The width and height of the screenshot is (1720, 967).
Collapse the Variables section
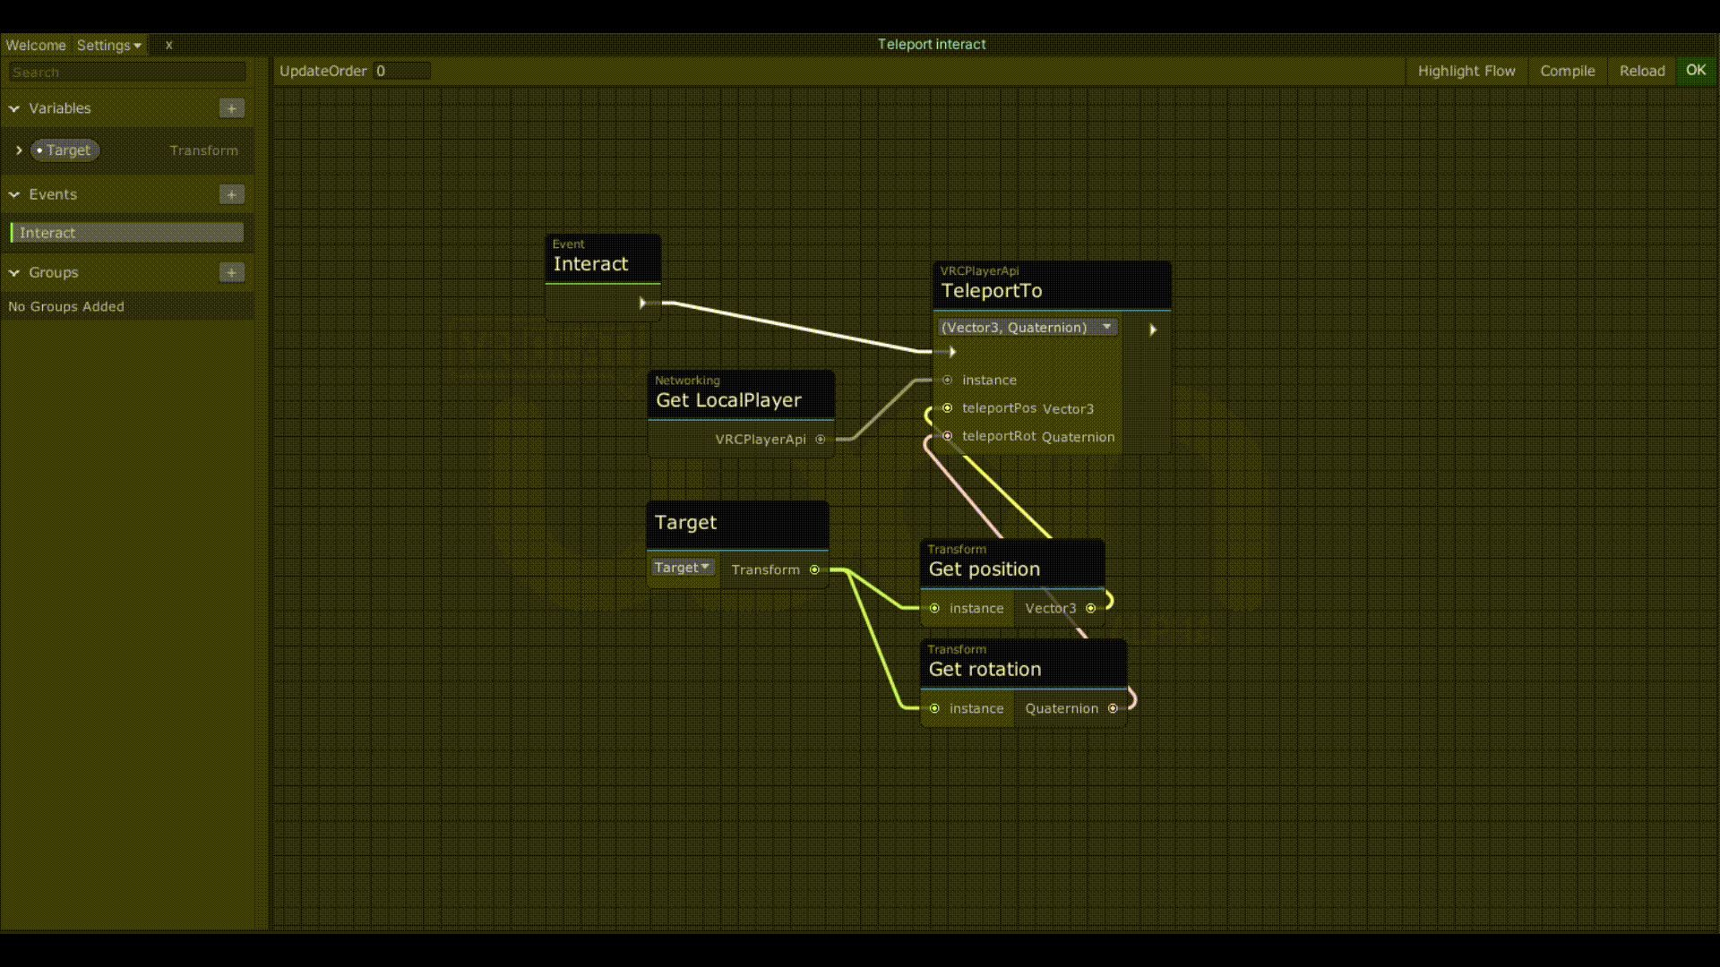pos(14,108)
